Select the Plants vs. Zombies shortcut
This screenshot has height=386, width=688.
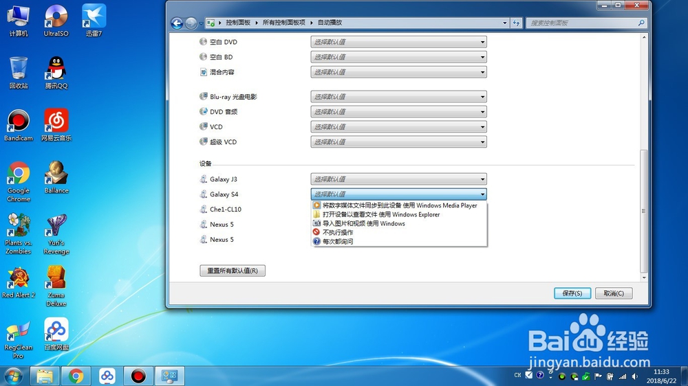tap(19, 234)
